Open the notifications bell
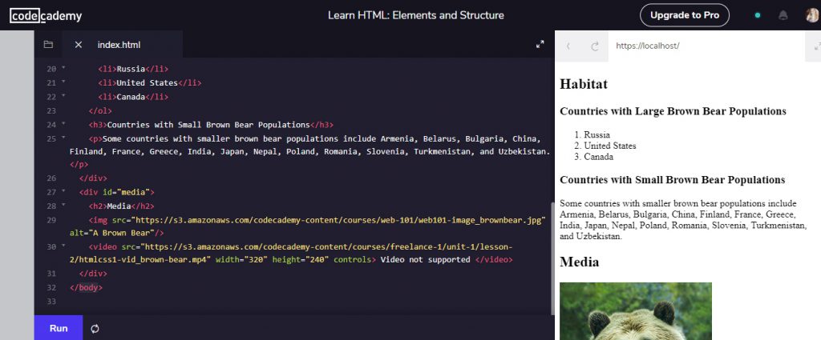 (783, 15)
